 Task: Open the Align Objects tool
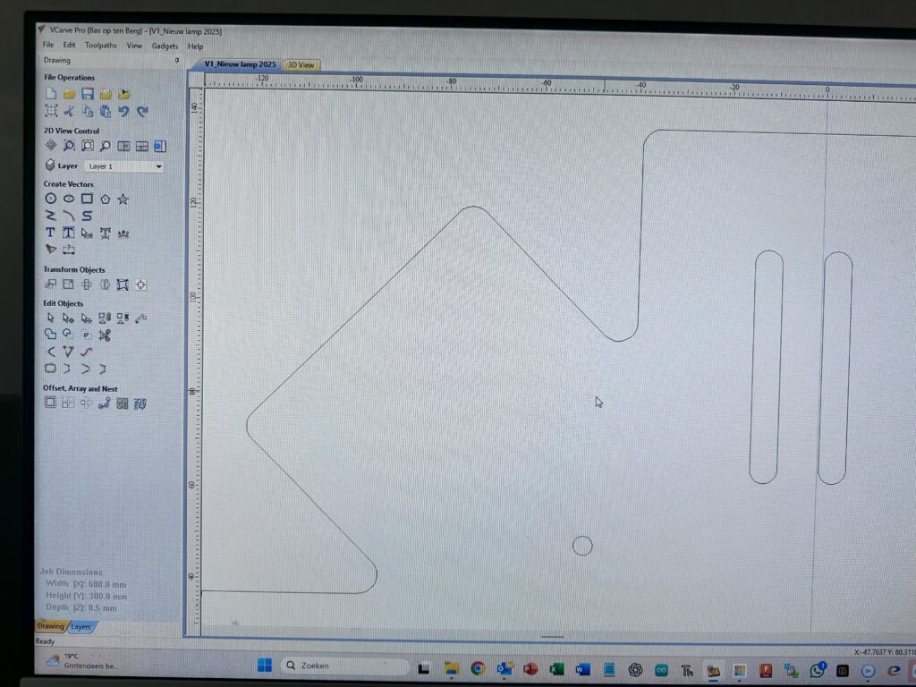[x=141, y=284]
